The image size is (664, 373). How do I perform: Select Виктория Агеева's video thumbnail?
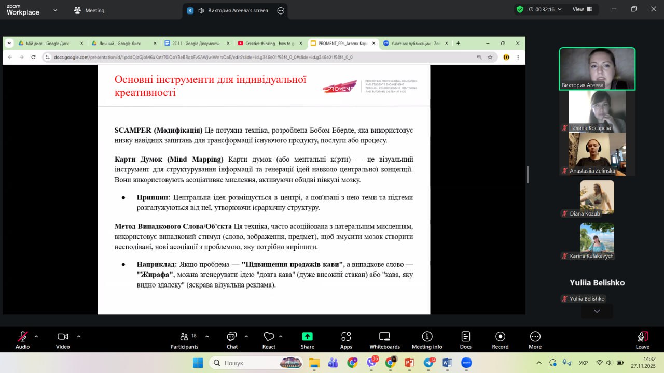point(597,69)
